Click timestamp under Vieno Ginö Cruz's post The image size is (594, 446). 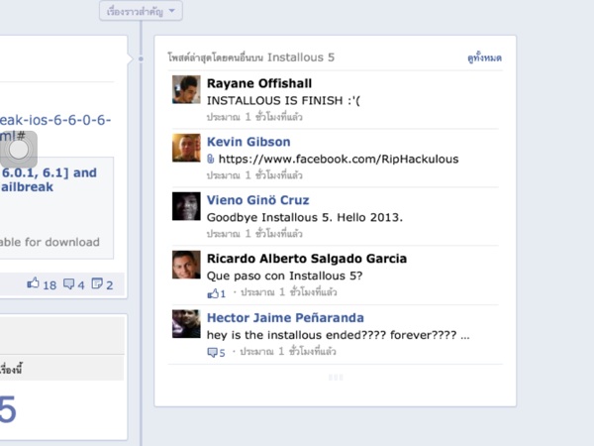click(x=254, y=233)
